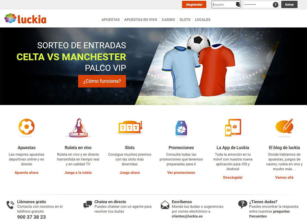Click the phone Llámanos gratis icon
This screenshot has width=307, height=224.
coord(10,205)
